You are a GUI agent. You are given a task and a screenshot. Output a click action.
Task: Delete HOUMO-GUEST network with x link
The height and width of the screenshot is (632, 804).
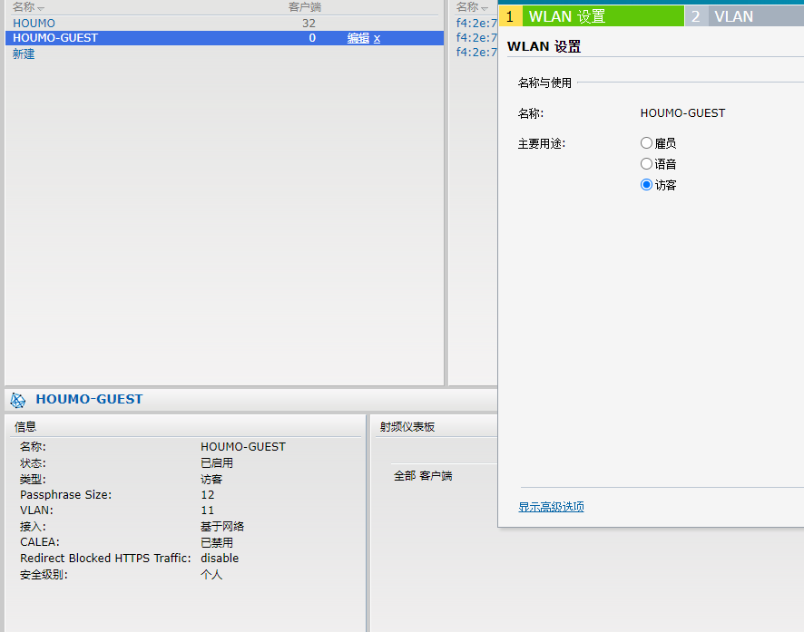click(377, 38)
